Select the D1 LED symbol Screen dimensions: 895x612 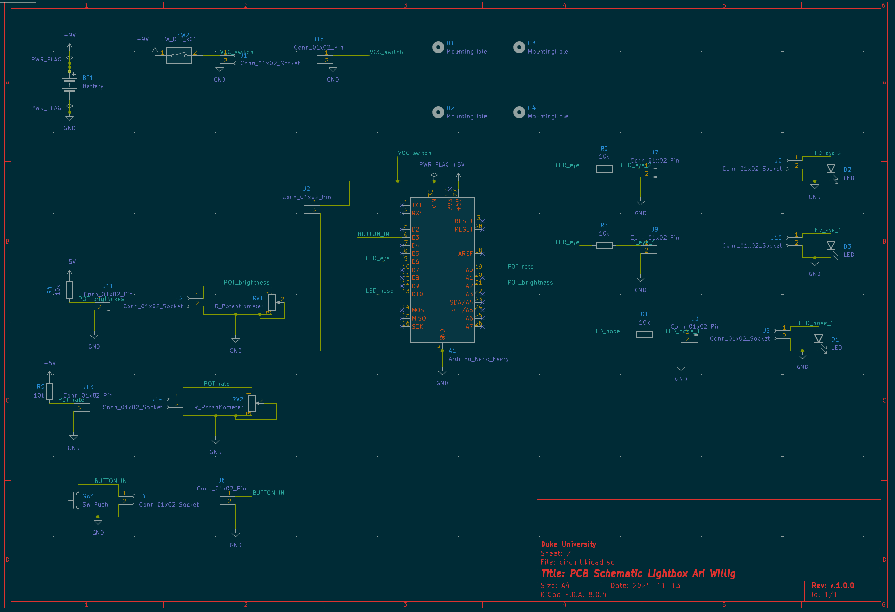(x=819, y=339)
